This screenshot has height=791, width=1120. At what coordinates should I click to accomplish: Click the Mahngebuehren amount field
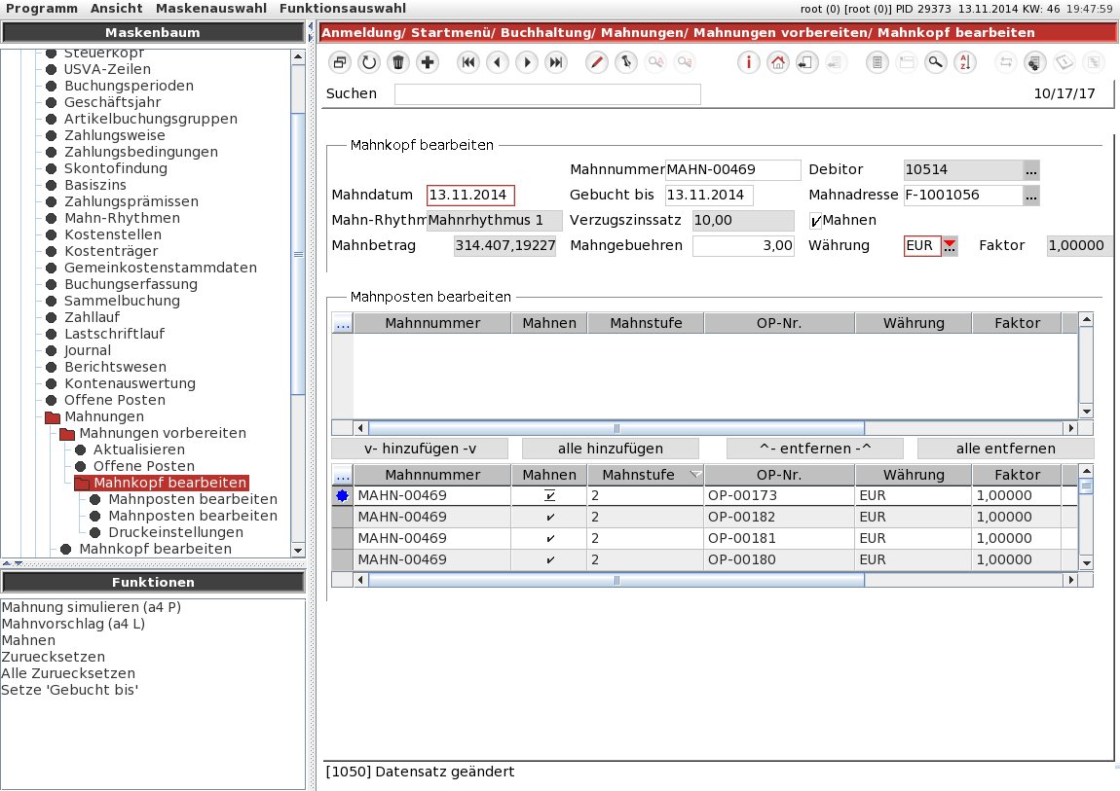pos(743,246)
